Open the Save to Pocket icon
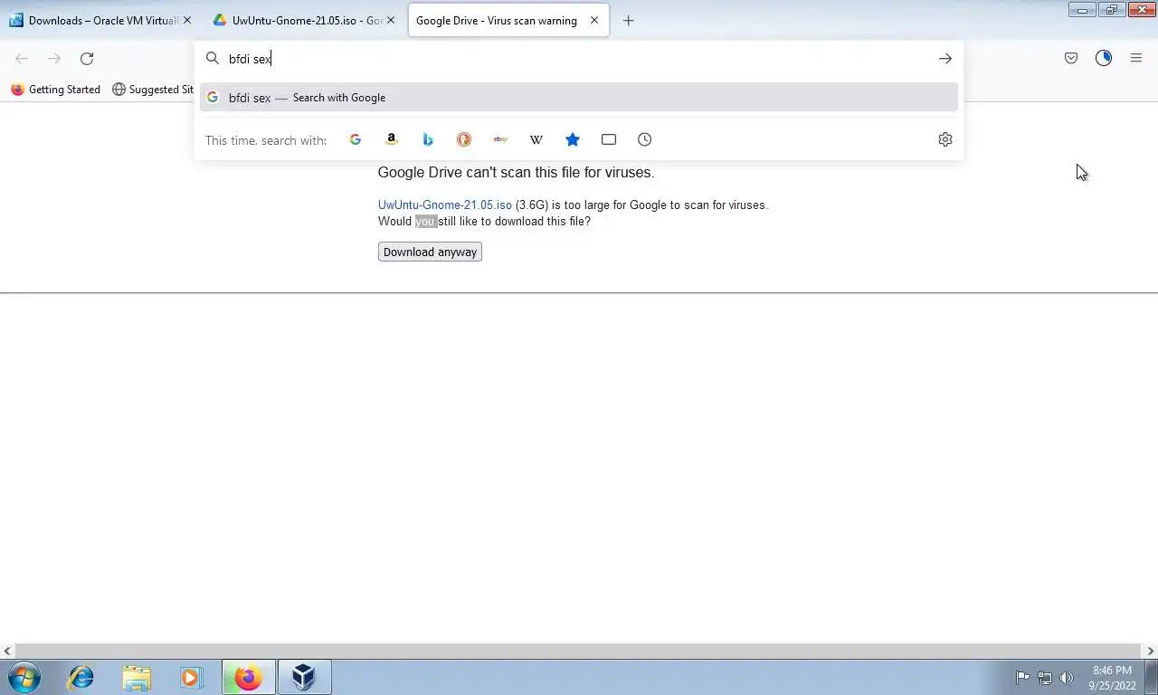The height and width of the screenshot is (695, 1158). (1071, 59)
